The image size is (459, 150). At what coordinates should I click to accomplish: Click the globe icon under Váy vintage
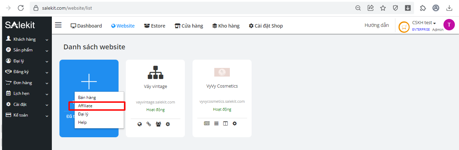(x=140, y=124)
